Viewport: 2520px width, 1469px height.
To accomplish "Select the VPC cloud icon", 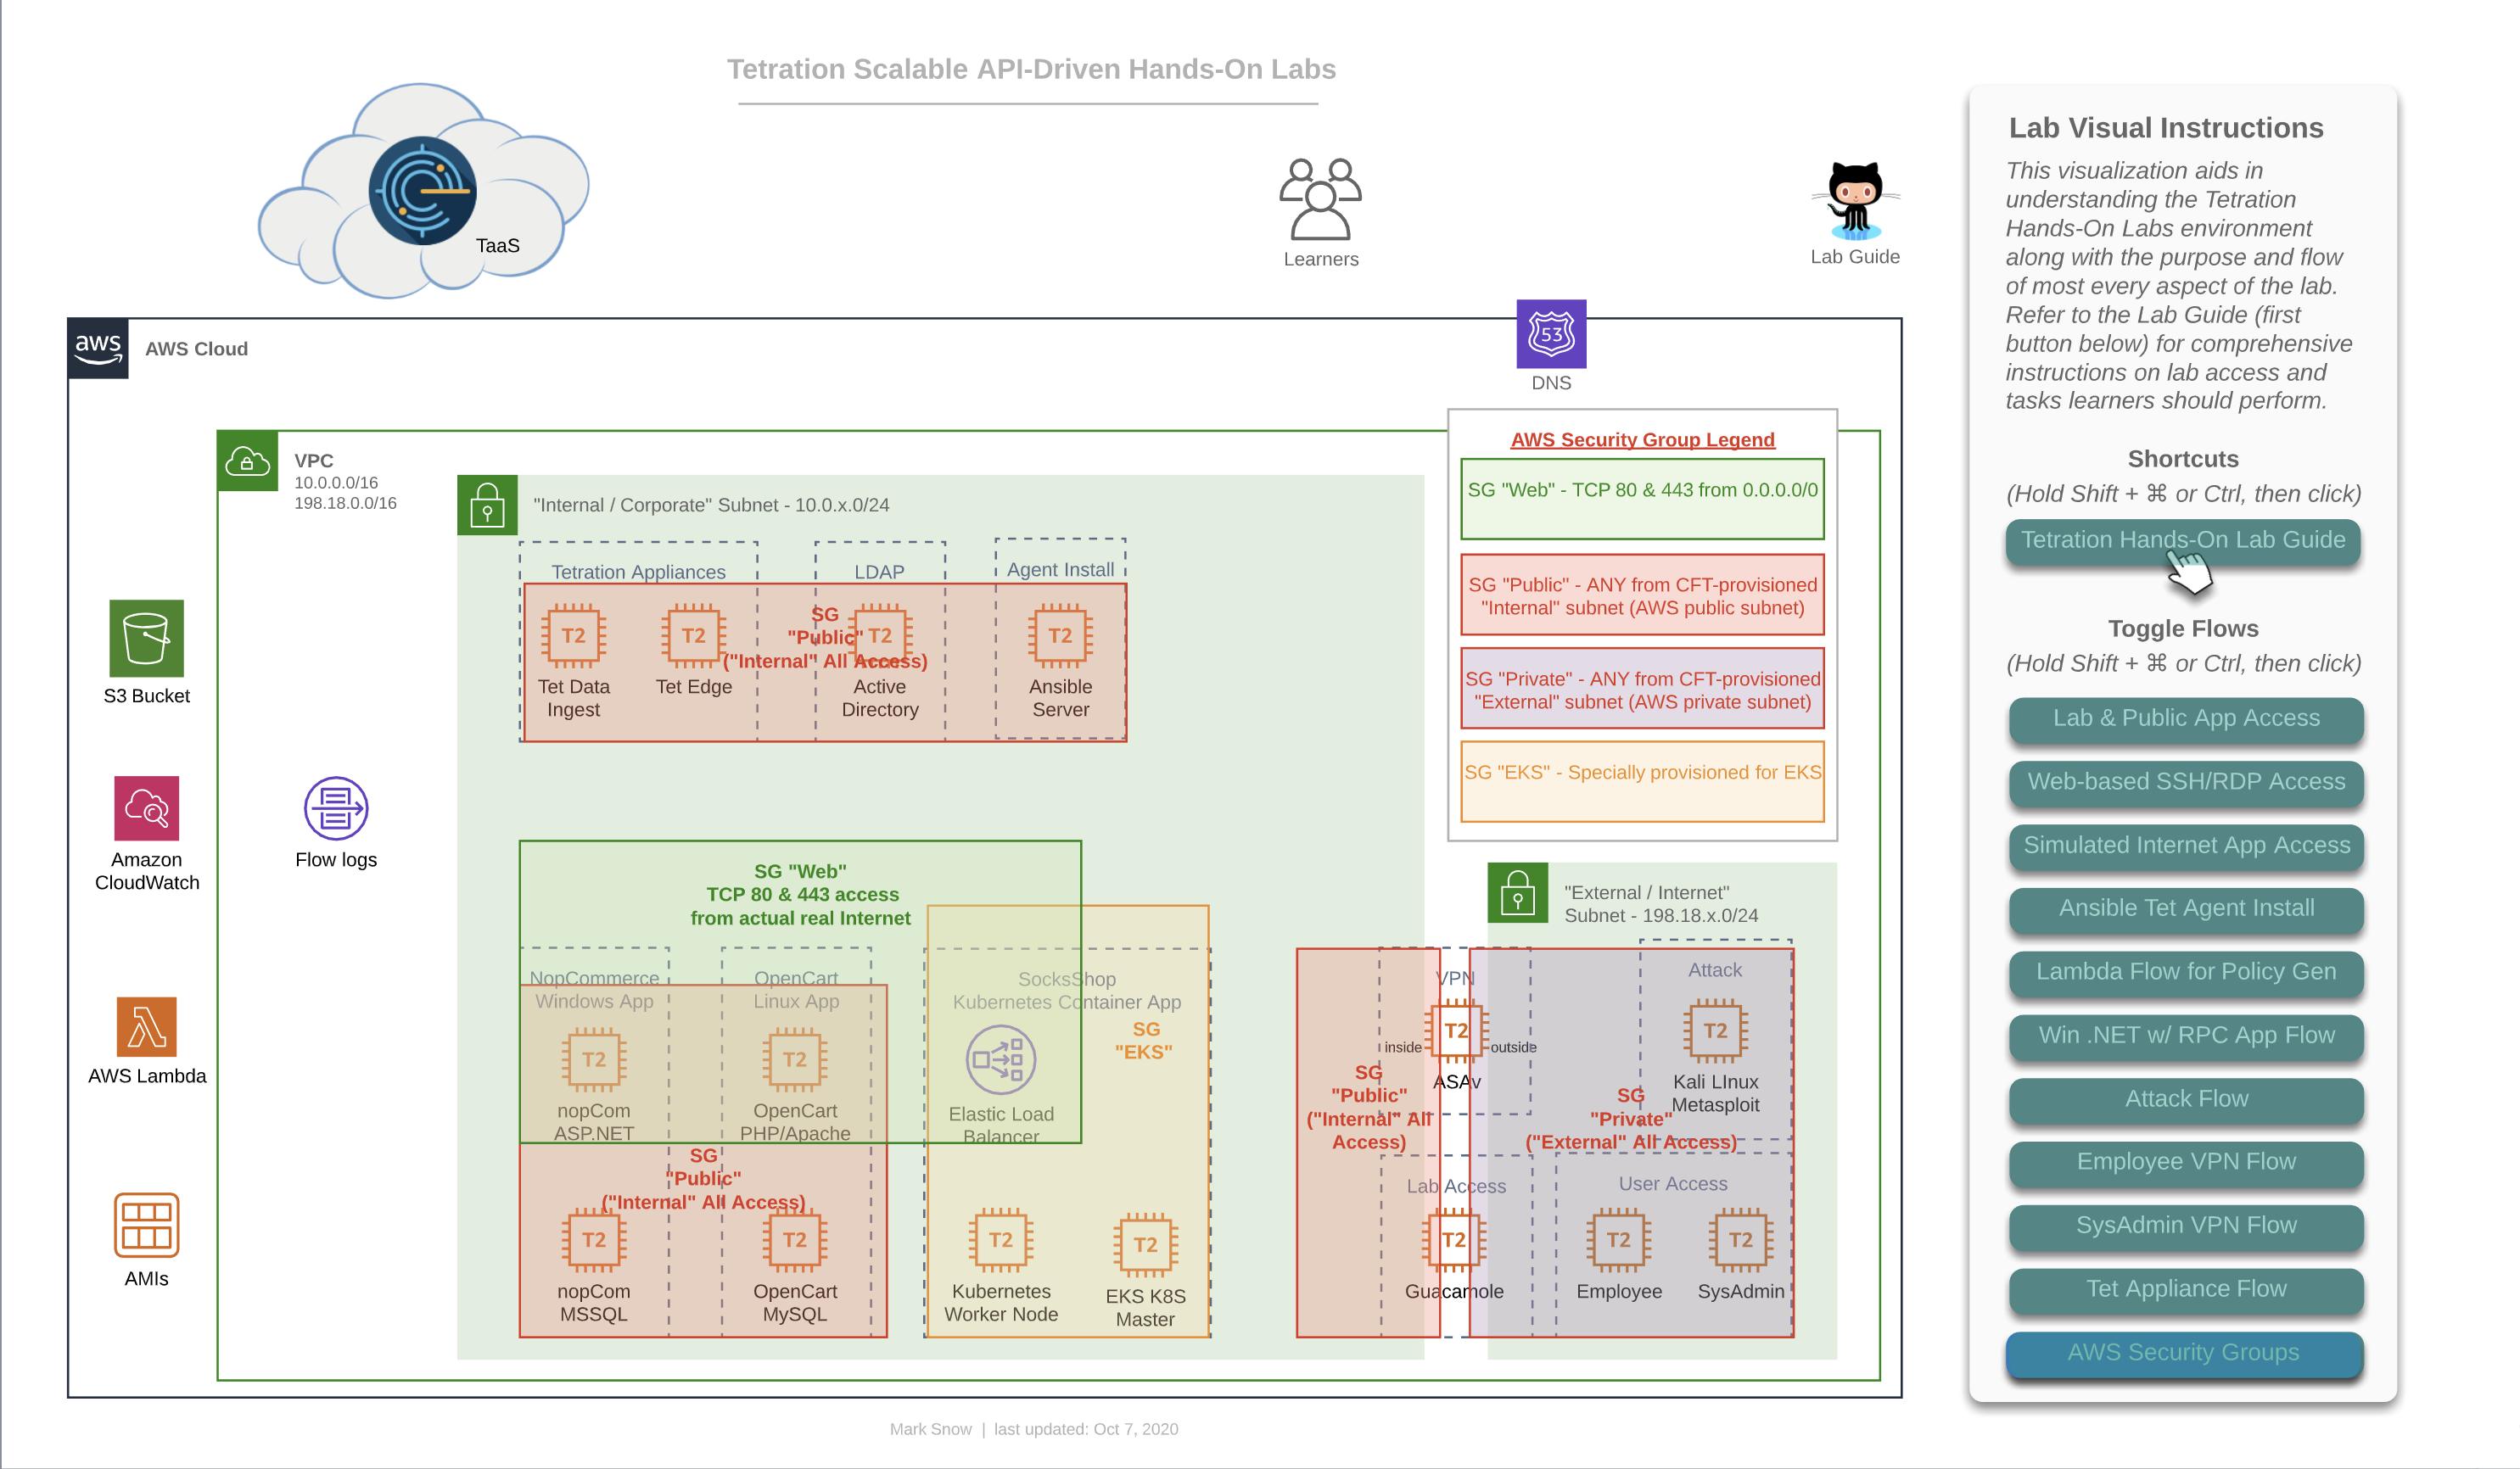I will tap(247, 461).
